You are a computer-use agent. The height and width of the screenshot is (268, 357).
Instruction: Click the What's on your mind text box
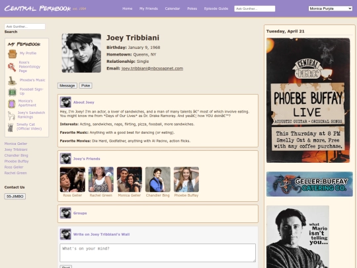pyautogui.click(x=157, y=253)
